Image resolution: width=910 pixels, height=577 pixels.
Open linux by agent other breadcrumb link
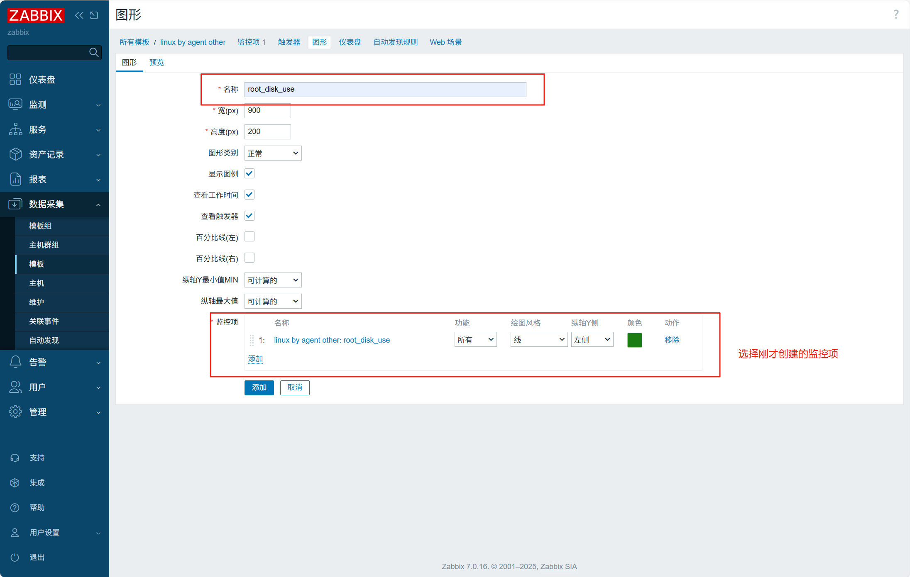coord(193,42)
